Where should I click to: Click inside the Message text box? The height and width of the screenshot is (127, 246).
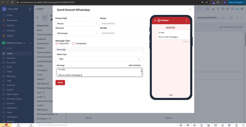coord(99,72)
